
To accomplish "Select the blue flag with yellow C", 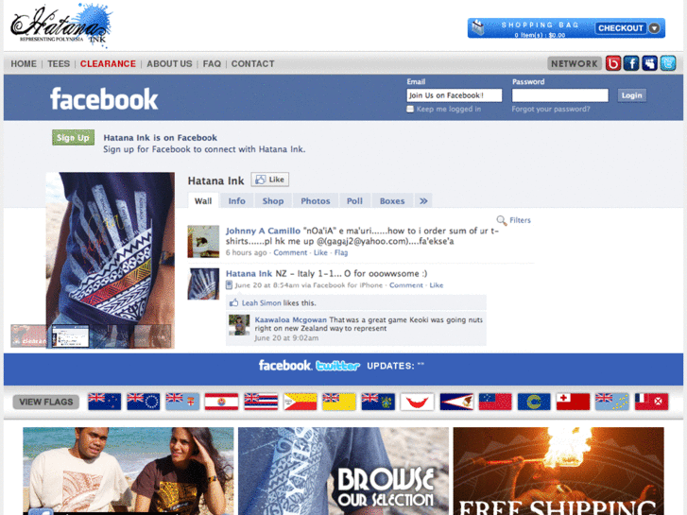I will click(534, 402).
